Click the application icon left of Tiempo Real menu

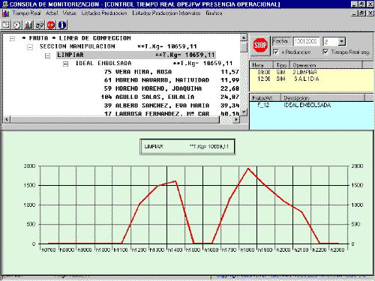(x=6, y=13)
